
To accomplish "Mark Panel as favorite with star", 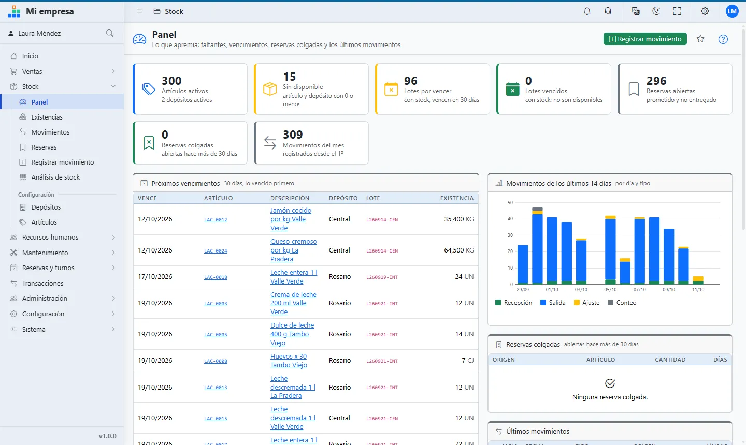I will (x=700, y=39).
